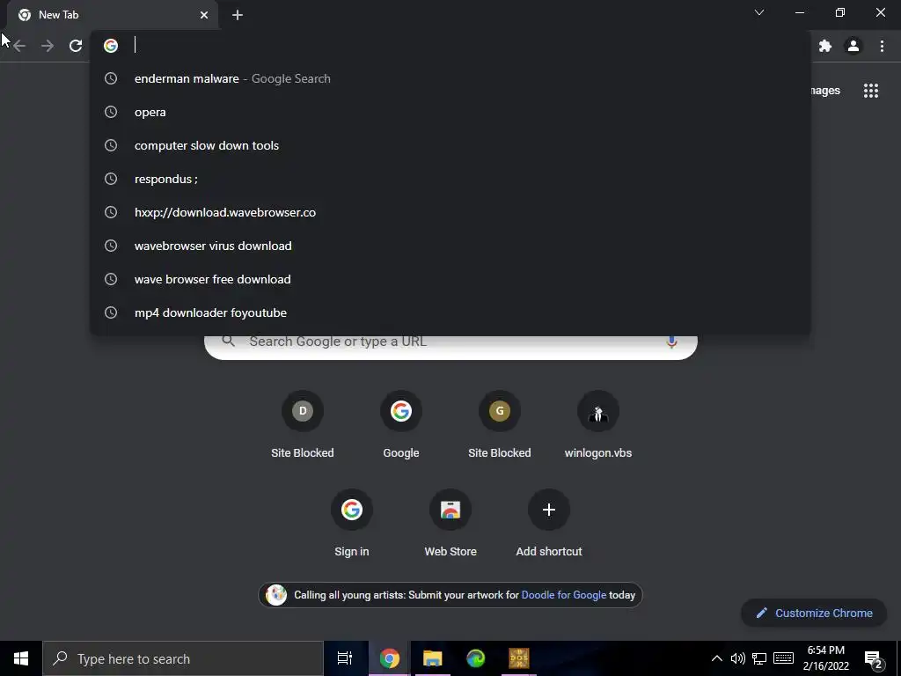Viewport: 901px width, 676px height.
Task: Click the Doodle for Google promo icon
Action: coord(276,595)
